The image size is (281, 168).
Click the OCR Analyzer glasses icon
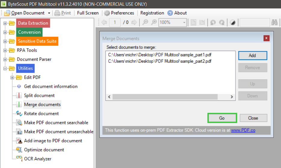coord(19,158)
